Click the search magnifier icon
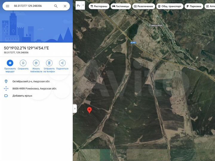 coord(56,6)
